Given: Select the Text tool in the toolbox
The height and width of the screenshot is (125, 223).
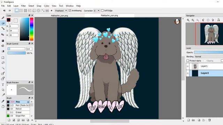Looking at the screenshot, I should coord(3,85).
